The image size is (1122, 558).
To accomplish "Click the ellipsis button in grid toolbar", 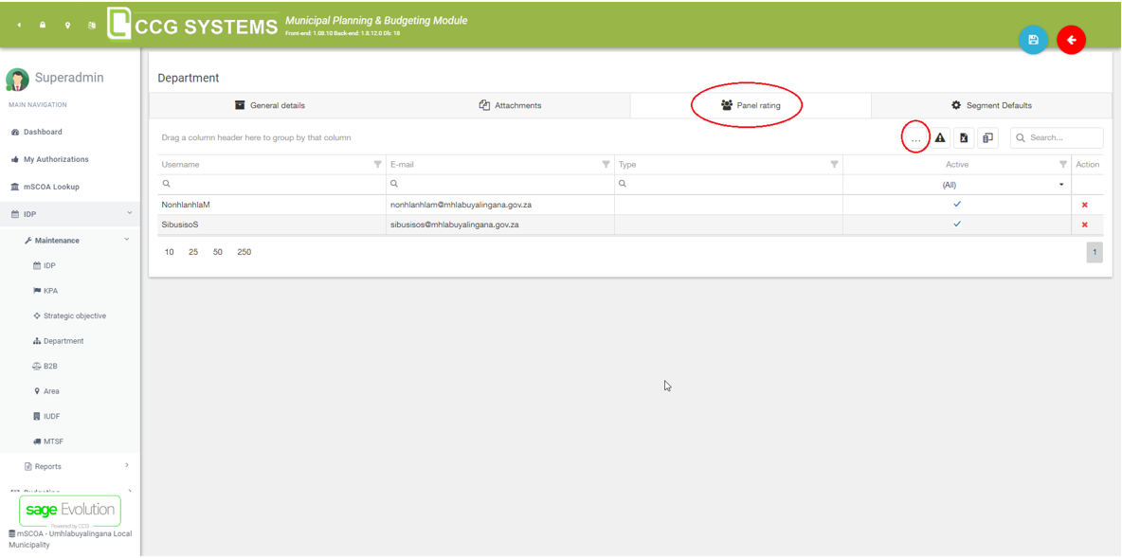I will [x=915, y=138].
